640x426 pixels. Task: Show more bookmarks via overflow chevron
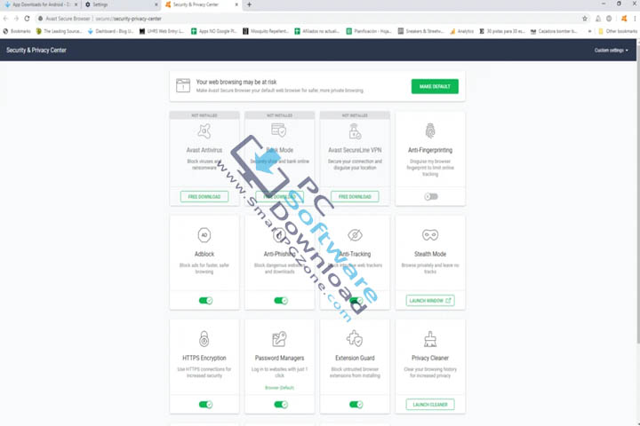589,31
